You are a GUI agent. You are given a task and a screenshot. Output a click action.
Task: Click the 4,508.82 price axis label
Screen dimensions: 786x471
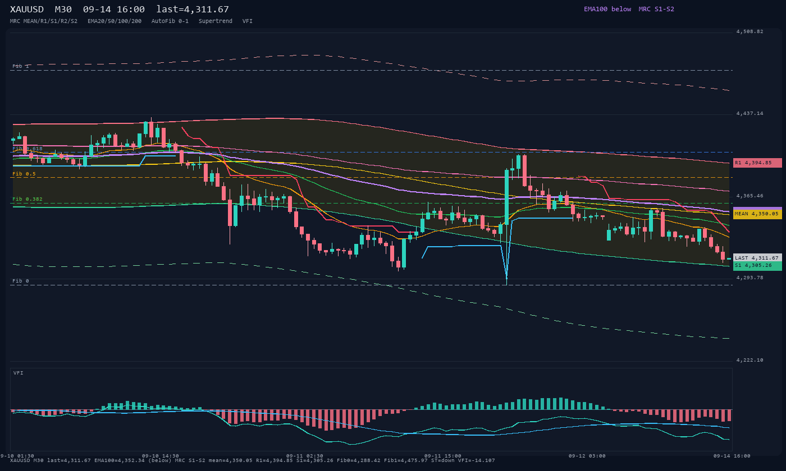pos(750,31)
